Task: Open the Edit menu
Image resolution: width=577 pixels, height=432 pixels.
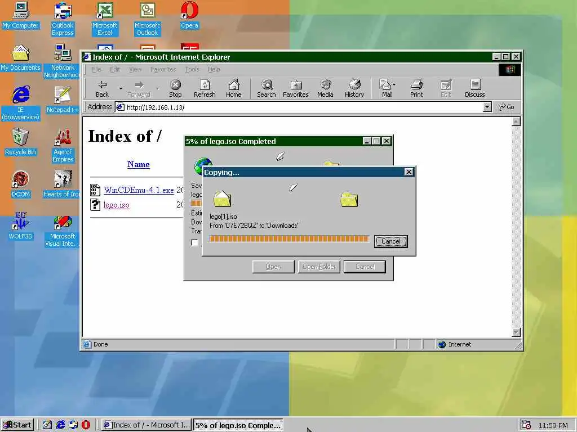Action: pyautogui.click(x=115, y=69)
